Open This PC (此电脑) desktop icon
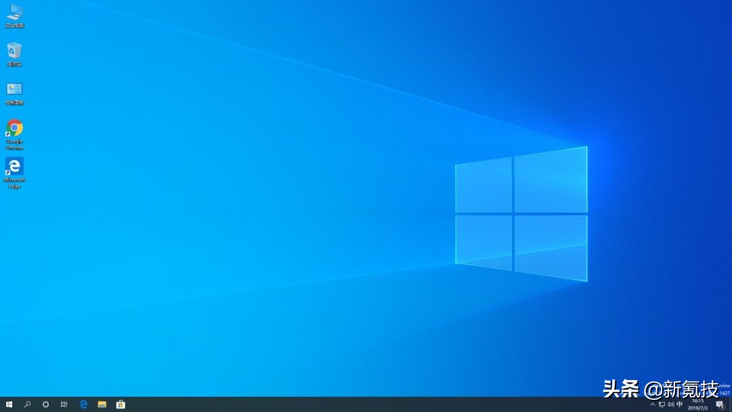The height and width of the screenshot is (412, 732). (14, 15)
